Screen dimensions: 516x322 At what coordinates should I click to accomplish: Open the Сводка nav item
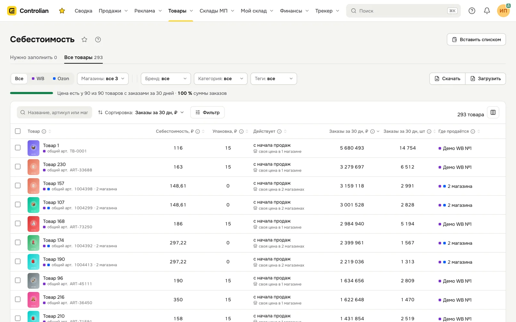click(x=84, y=11)
